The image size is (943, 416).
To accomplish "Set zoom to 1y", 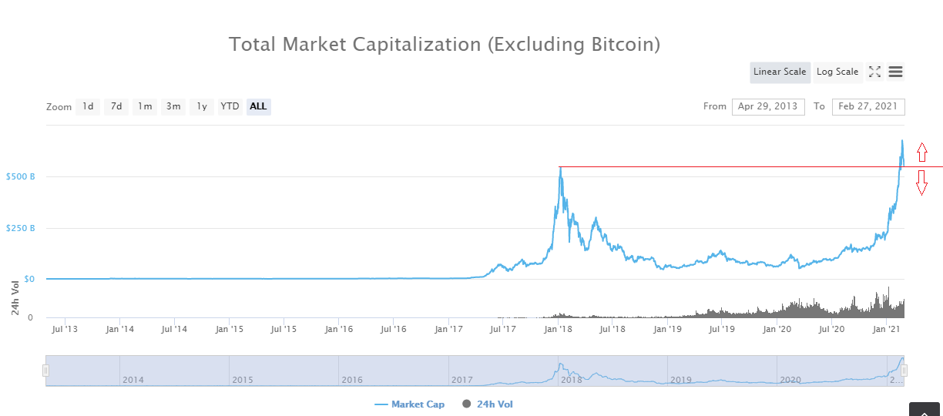I will tap(202, 106).
